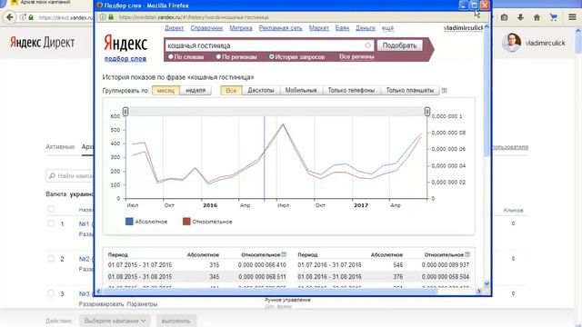Click the 01.08.2016 - 31.08.2016 period cell

pos(329,276)
